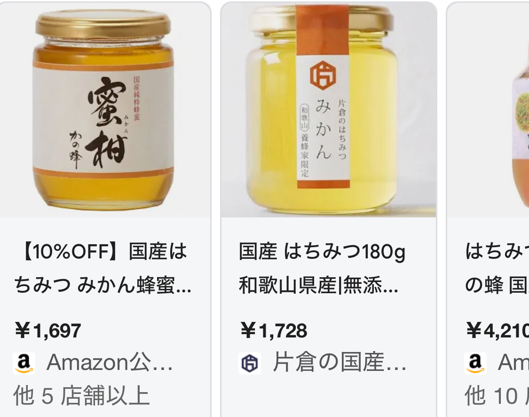Image resolution: width=529 pixels, height=417 pixels.
Task: Open the 片倉の国産… seller name link
Action: click(x=340, y=362)
